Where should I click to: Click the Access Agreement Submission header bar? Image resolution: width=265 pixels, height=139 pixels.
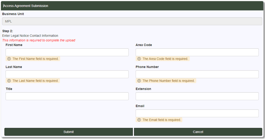click(132, 6)
